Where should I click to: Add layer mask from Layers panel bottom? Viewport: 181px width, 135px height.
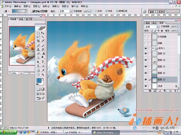155,91
